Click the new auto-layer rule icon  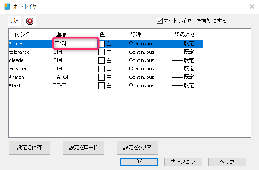pos(15,21)
